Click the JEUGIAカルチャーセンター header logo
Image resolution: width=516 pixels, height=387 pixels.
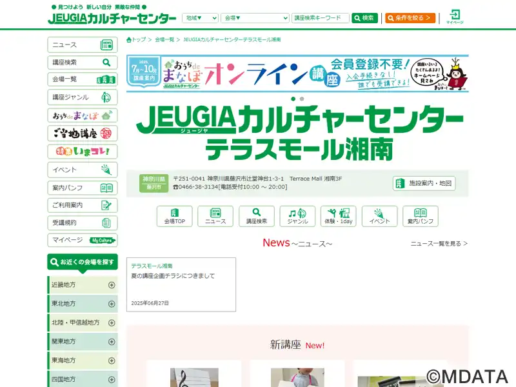(112, 18)
